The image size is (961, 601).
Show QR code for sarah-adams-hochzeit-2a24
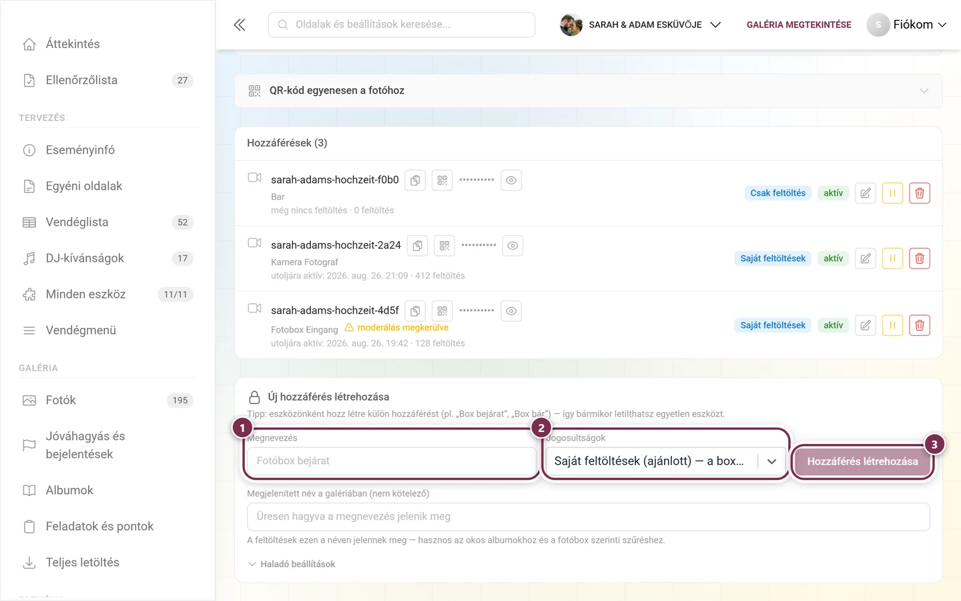444,246
